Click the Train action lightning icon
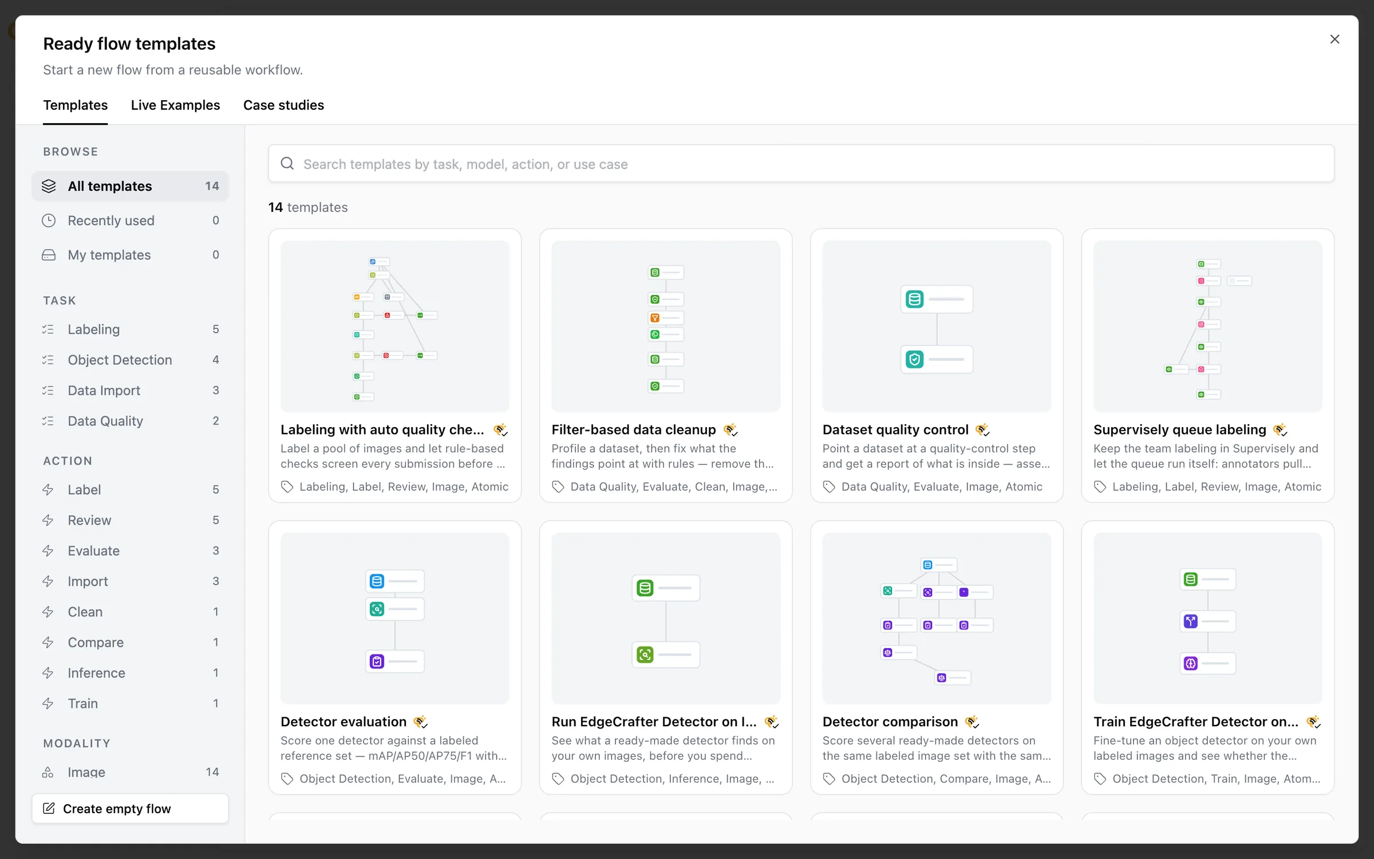This screenshot has height=859, width=1374. (48, 703)
